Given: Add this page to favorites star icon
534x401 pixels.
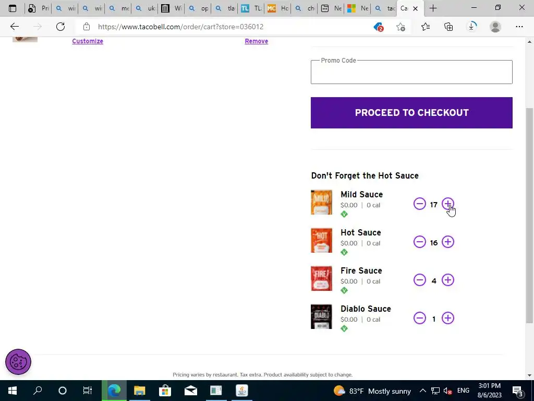Looking at the screenshot, I should [x=401, y=27].
